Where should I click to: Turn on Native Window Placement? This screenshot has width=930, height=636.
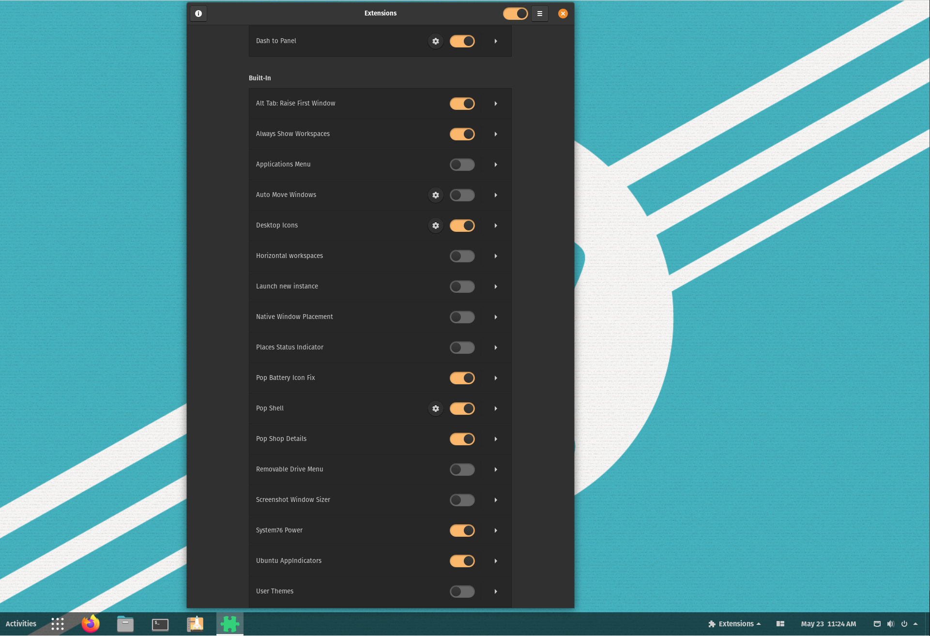(462, 317)
